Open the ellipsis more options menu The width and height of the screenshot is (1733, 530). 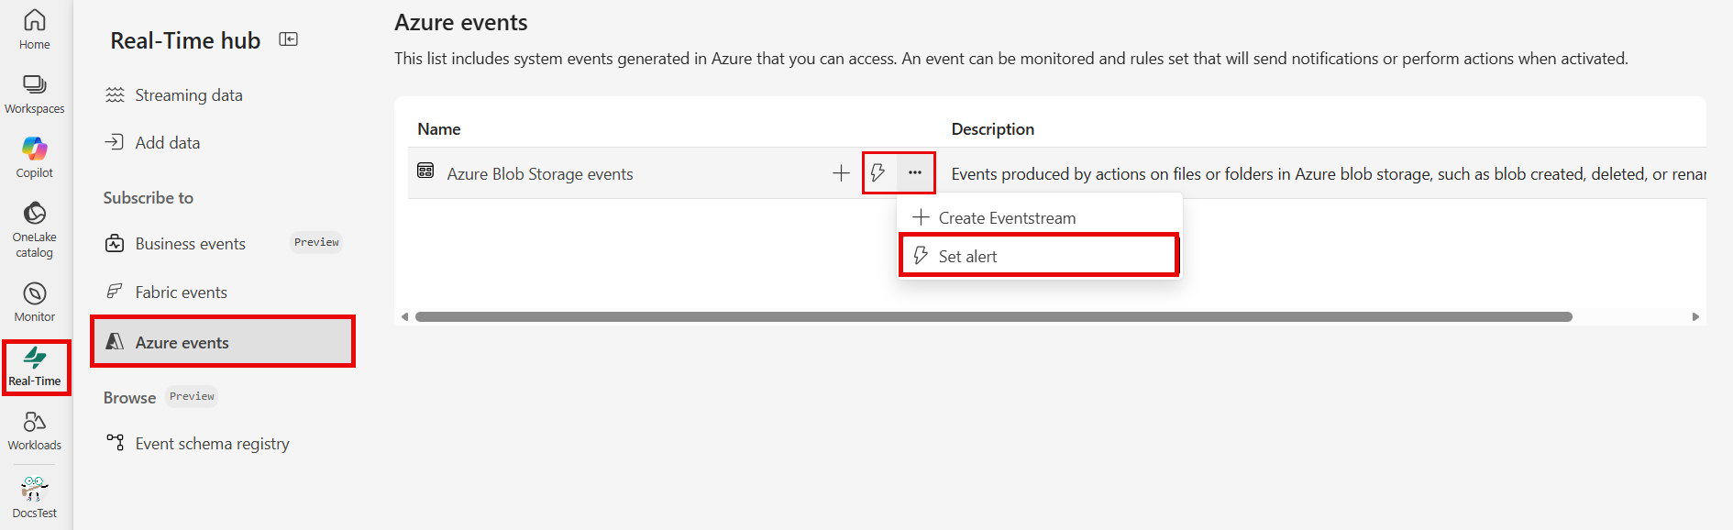[915, 172]
